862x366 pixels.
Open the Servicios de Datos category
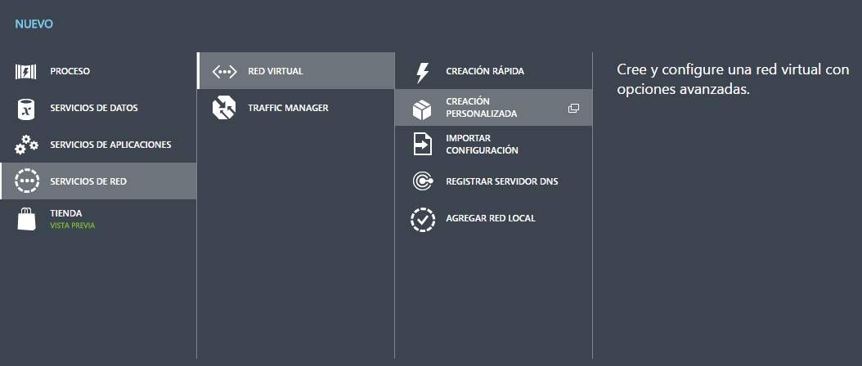94,109
